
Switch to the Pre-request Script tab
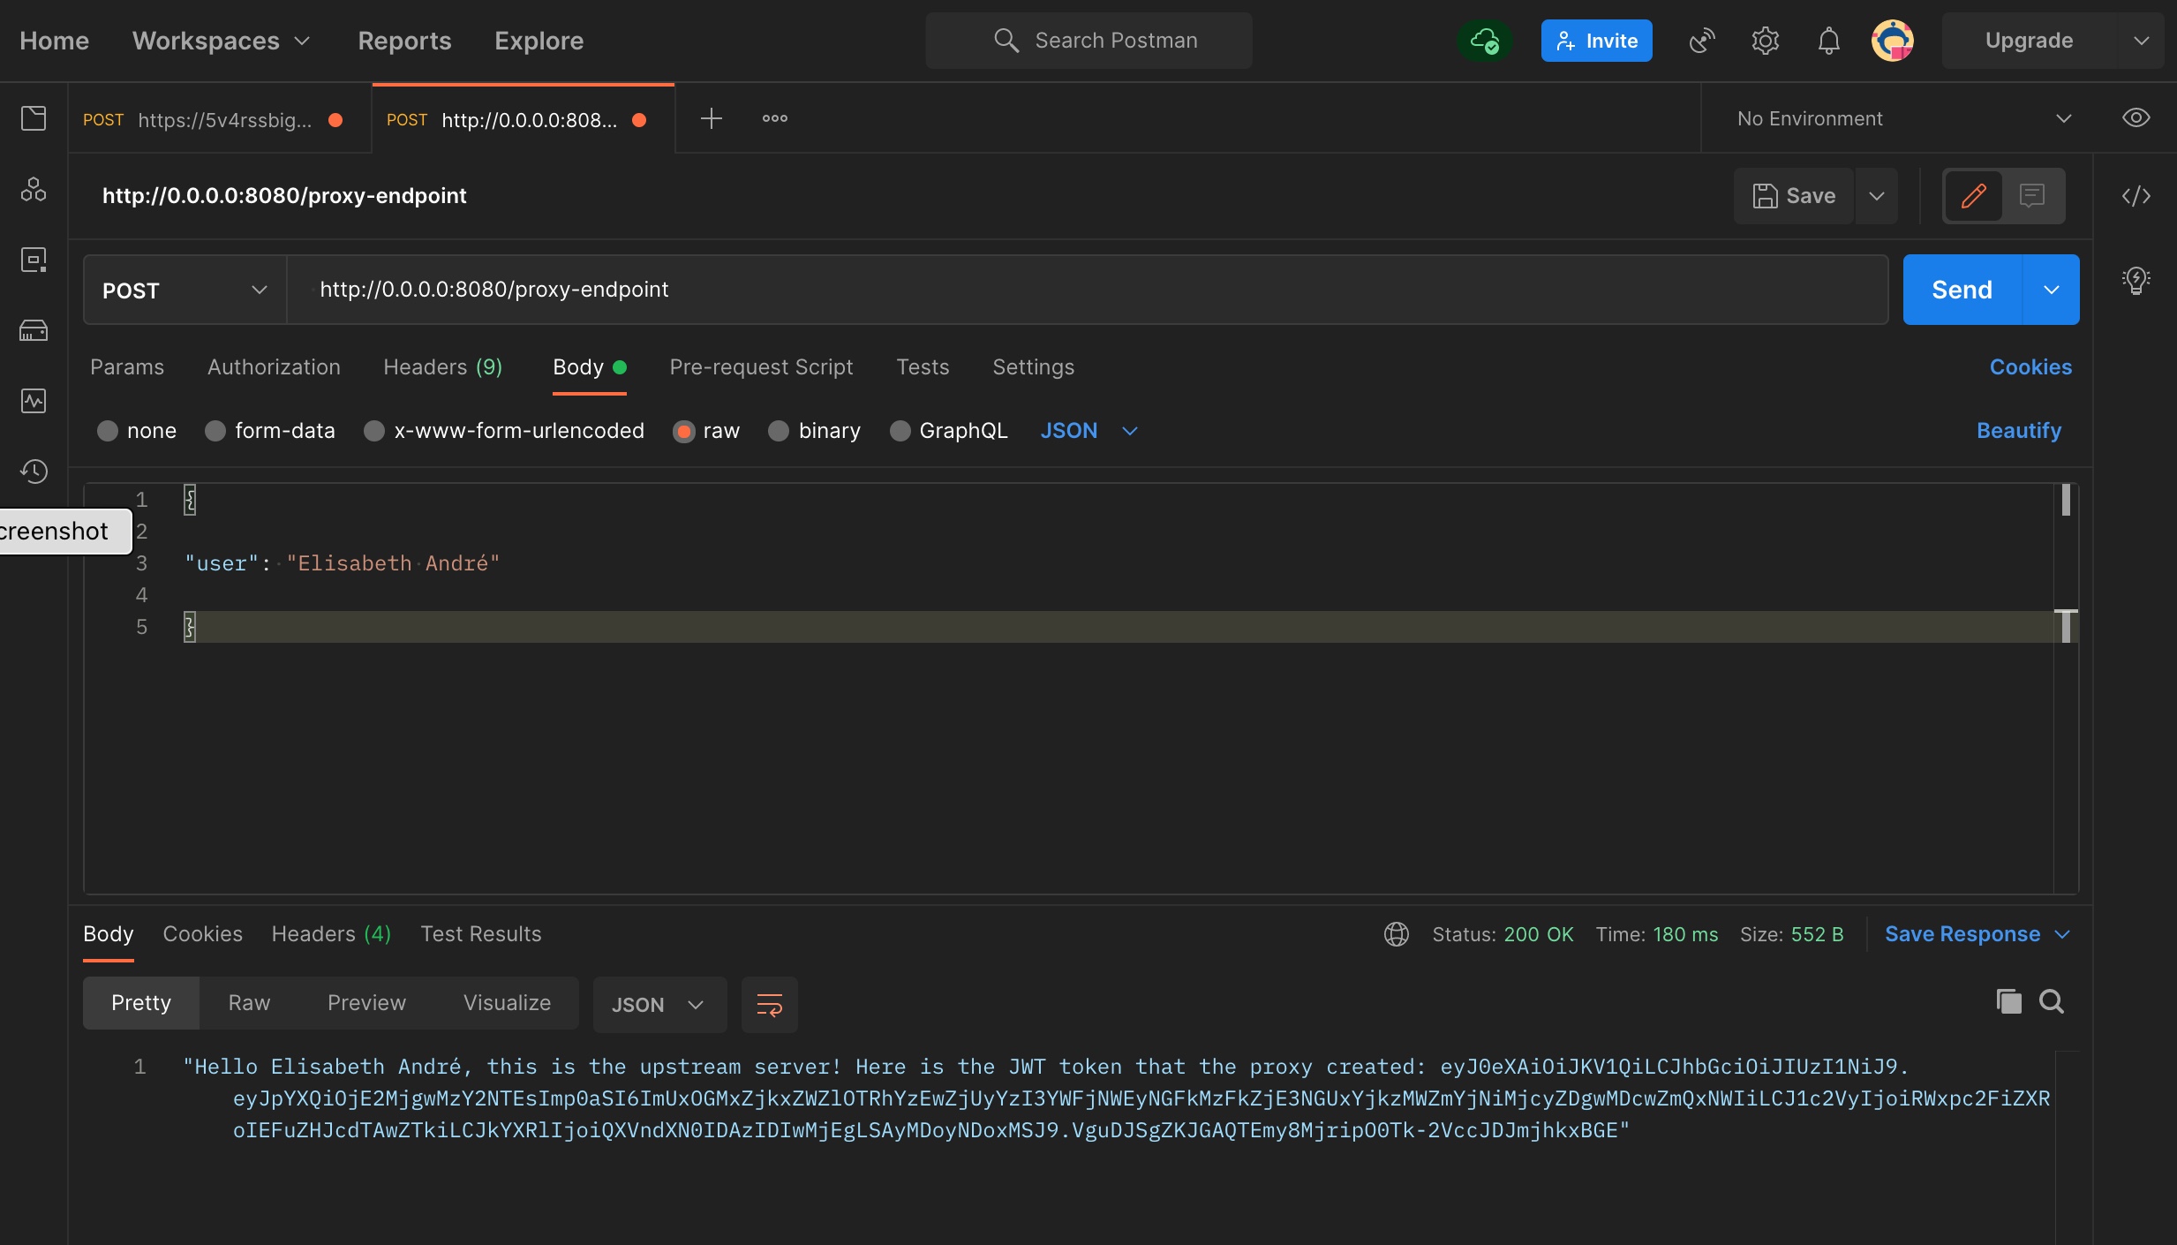[x=761, y=367]
